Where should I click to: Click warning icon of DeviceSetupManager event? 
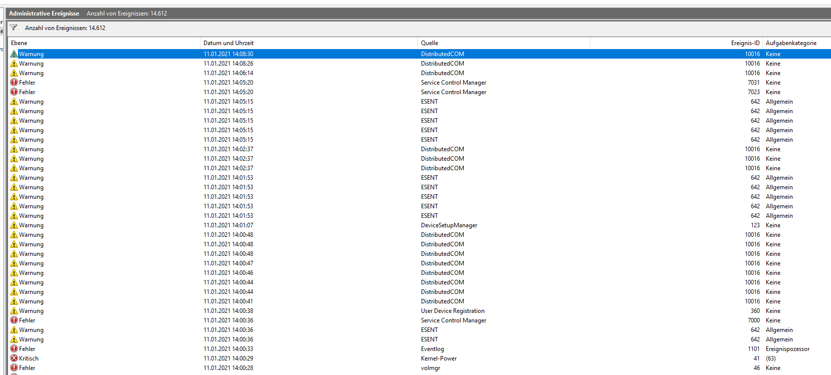point(14,225)
